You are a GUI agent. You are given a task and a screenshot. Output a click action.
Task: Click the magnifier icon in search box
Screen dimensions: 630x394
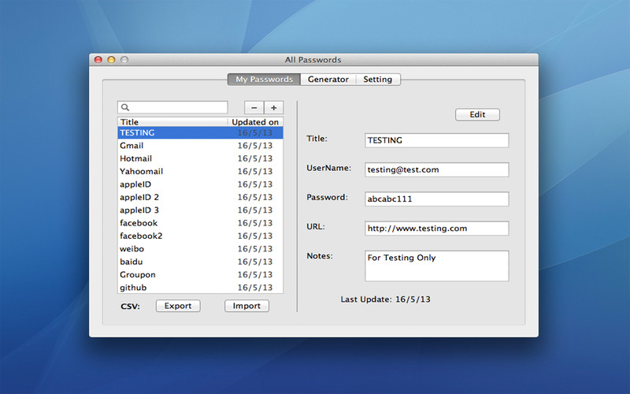pos(125,107)
